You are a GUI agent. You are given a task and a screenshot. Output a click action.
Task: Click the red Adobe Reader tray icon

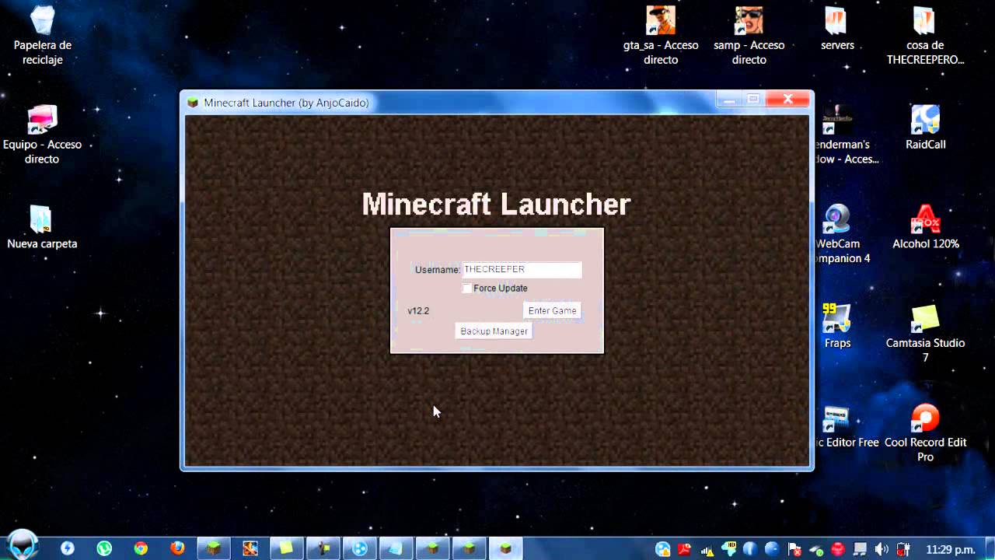(684, 549)
